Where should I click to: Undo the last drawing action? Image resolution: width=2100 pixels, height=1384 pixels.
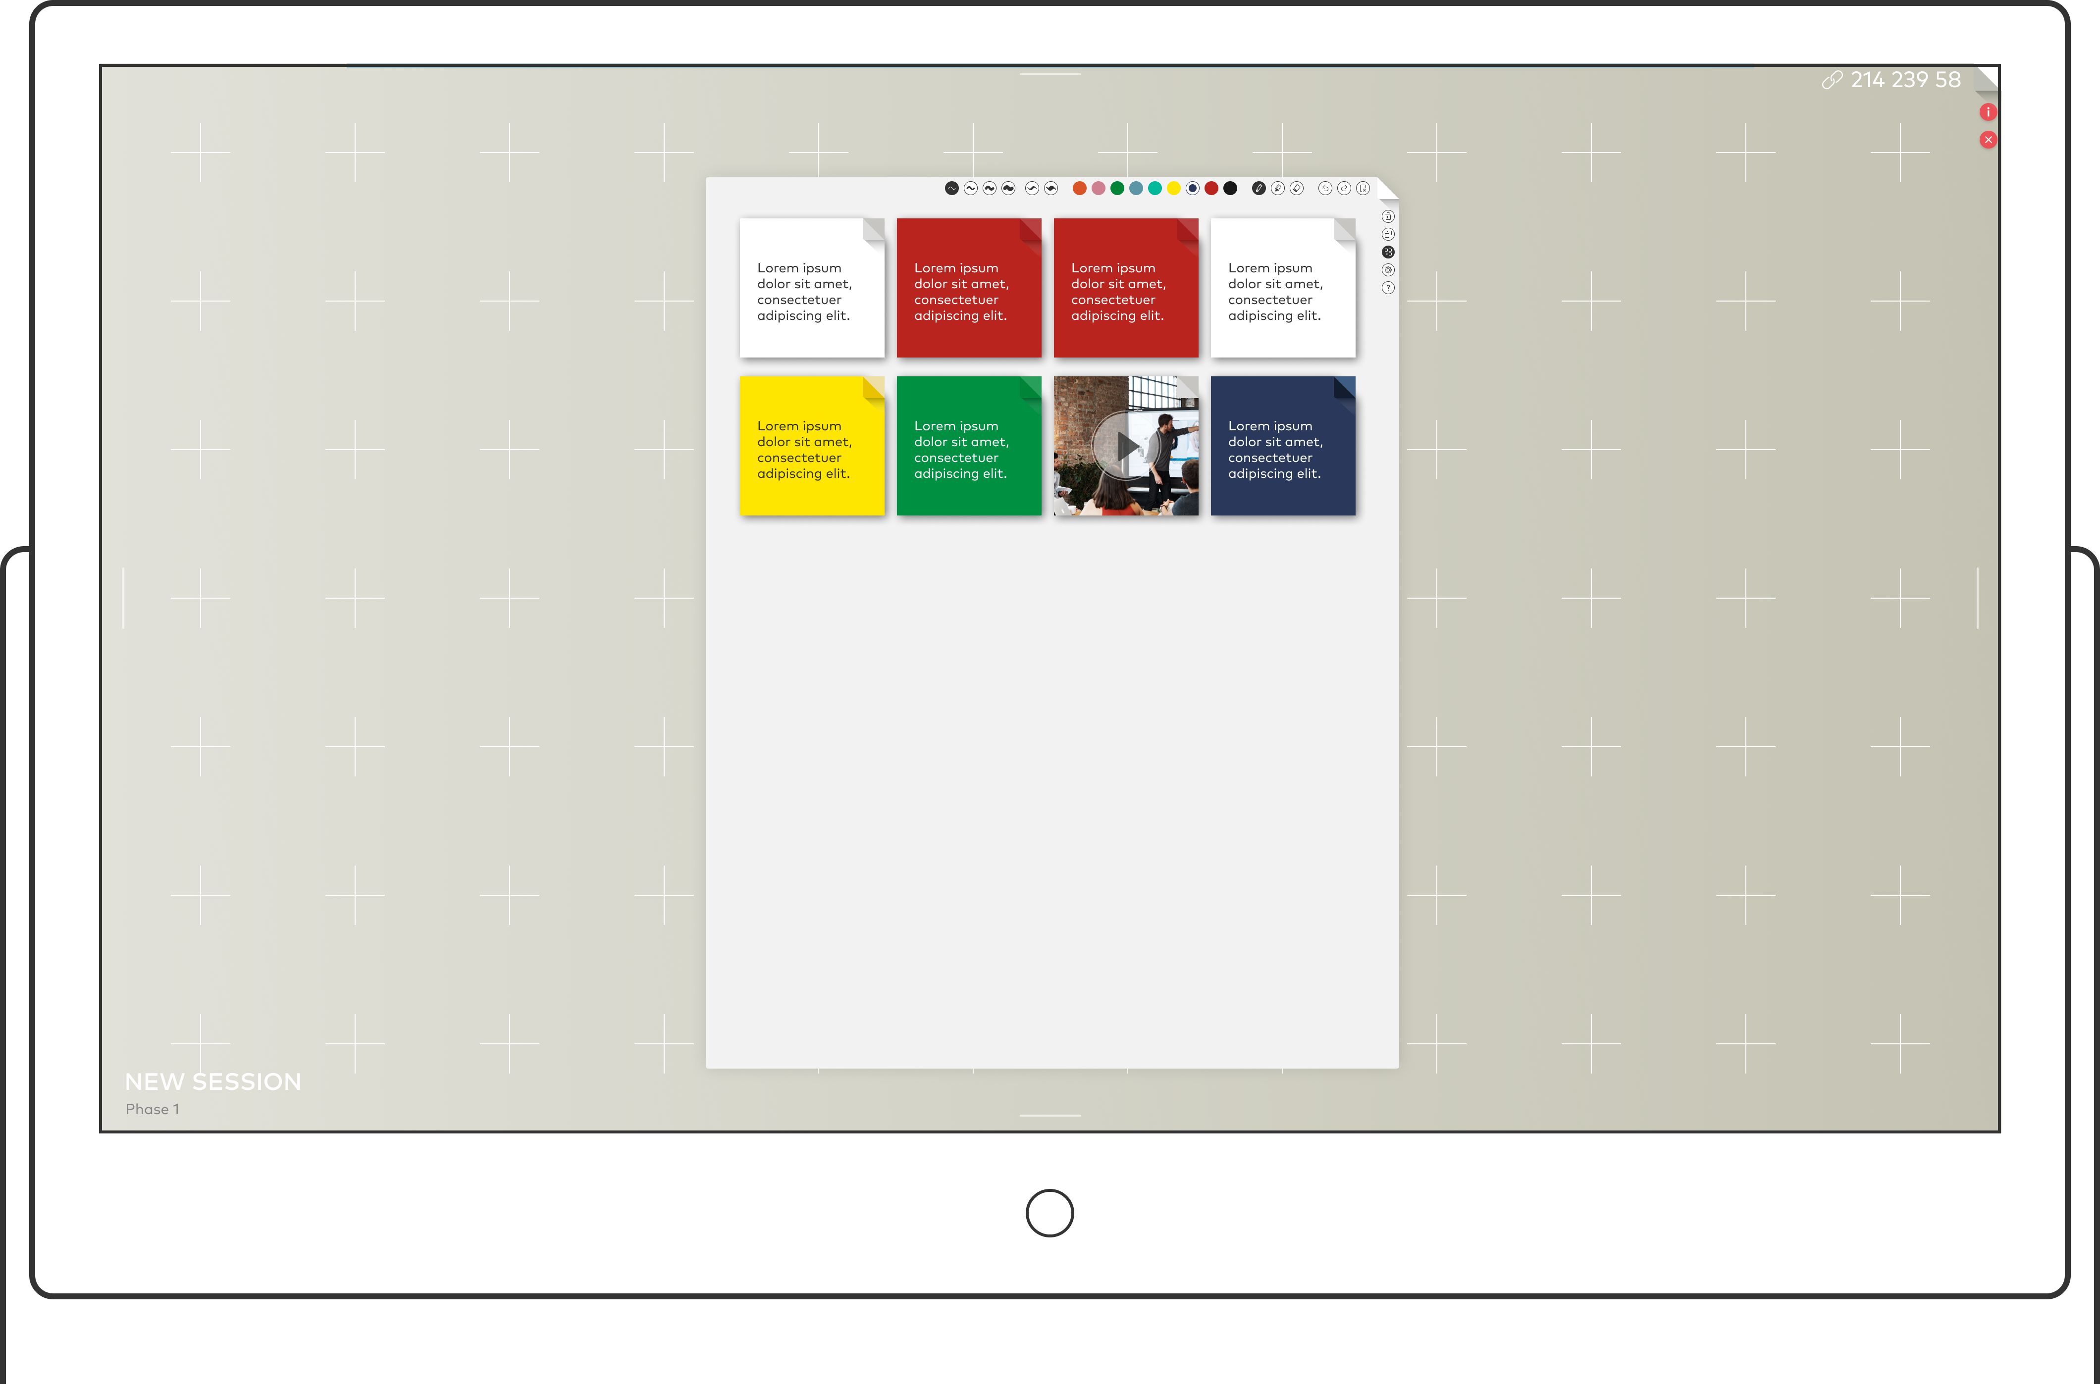[1325, 188]
